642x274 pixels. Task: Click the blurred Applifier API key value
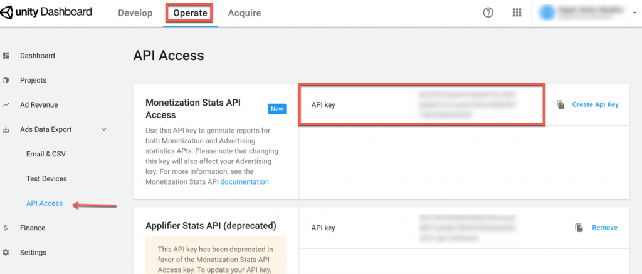point(466,228)
